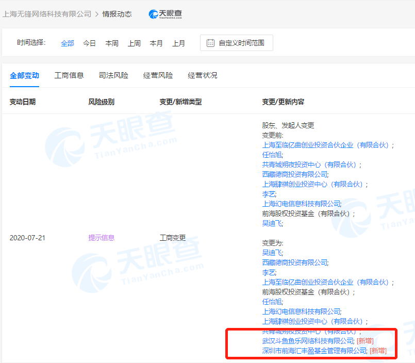Viewport: 415px width, 363px height.
Task: Open 上海至临亿曲创业投资合伙企业 under 变更为
Action: [325, 282]
